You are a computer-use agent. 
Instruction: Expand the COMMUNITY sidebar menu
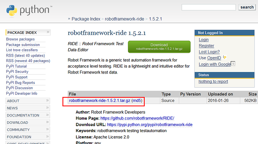click(28, 130)
